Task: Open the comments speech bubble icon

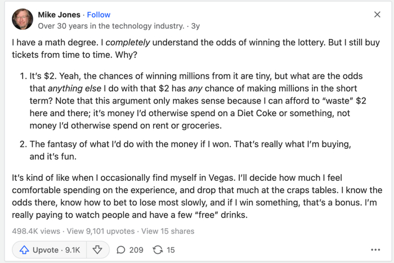Action: coord(120,249)
